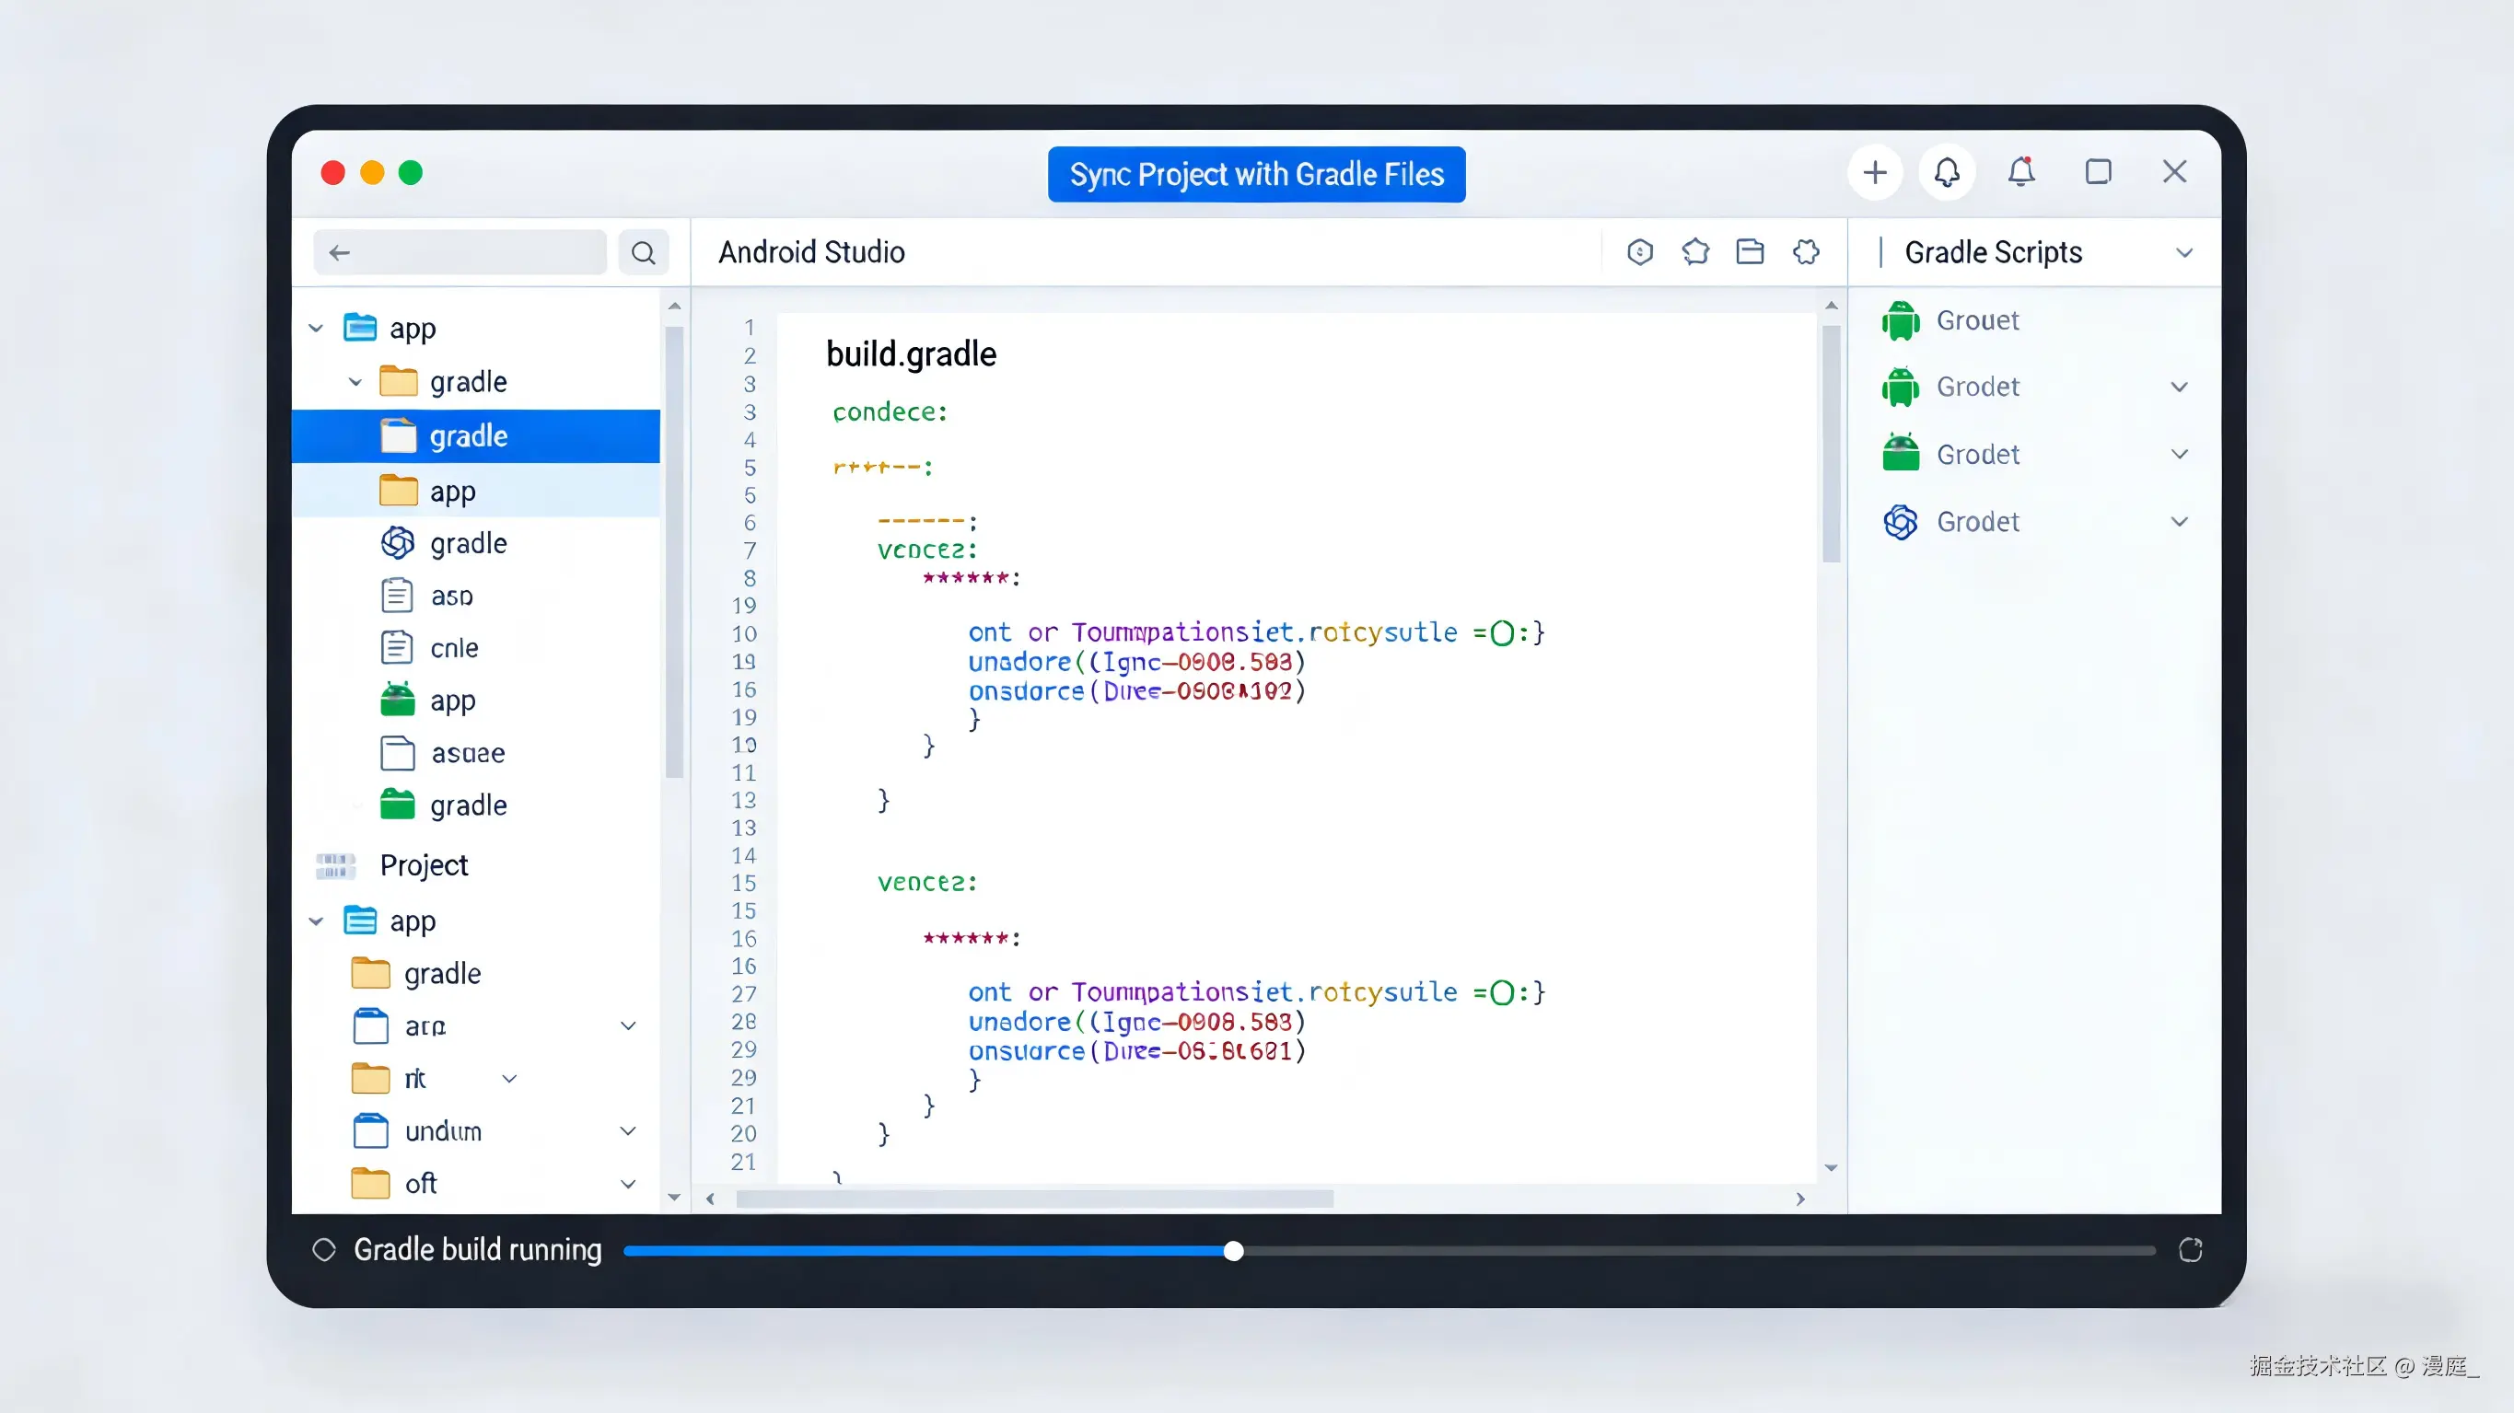Click the plus icon in title bar
The image size is (2514, 1413).
1874,173
